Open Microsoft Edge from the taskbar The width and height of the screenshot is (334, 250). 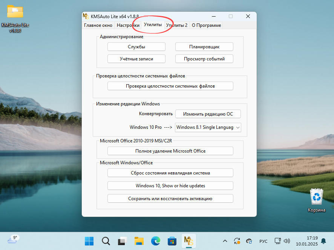click(x=155, y=241)
